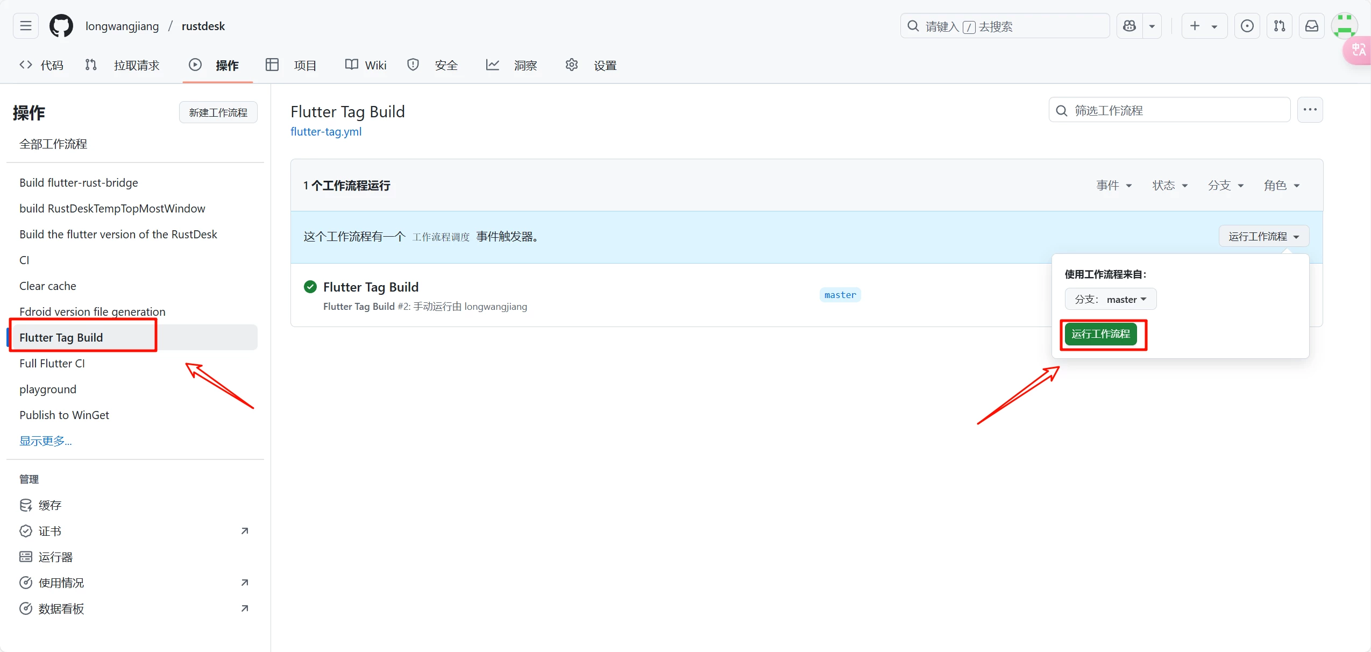Click the translation widget icon
Image resolution: width=1371 pixels, height=652 pixels.
coord(1358,51)
